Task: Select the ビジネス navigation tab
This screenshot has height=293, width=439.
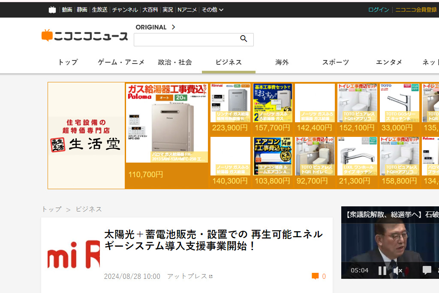Action: click(229, 62)
